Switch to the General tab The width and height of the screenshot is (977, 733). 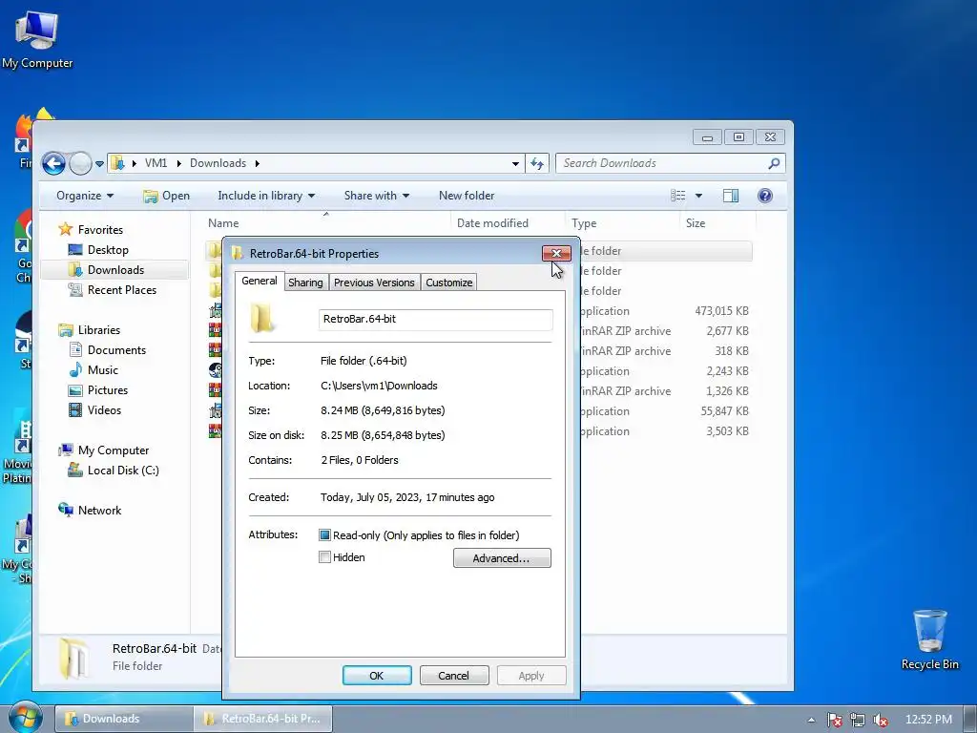[260, 282]
